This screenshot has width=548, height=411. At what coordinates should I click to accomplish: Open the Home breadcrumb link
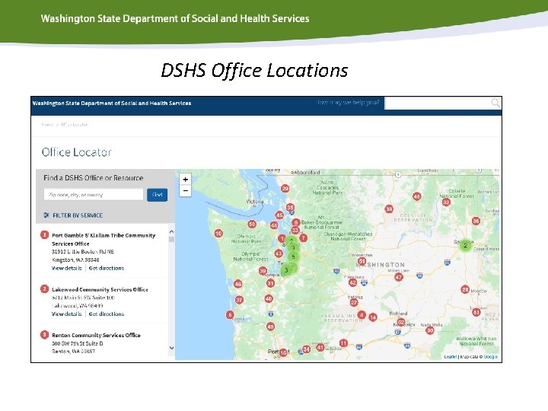point(47,124)
